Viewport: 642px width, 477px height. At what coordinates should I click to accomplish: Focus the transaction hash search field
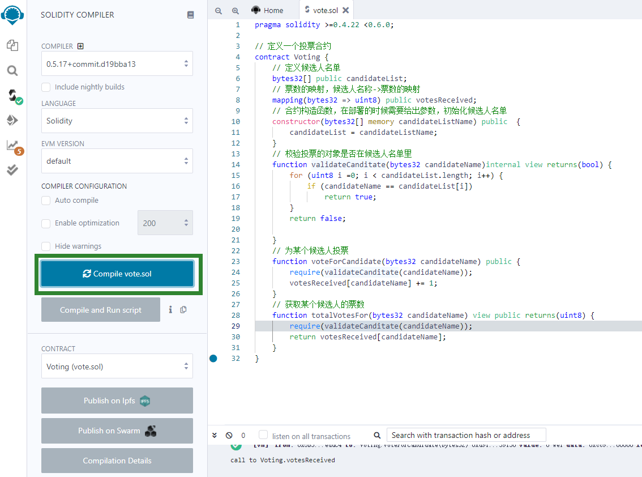coord(466,435)
